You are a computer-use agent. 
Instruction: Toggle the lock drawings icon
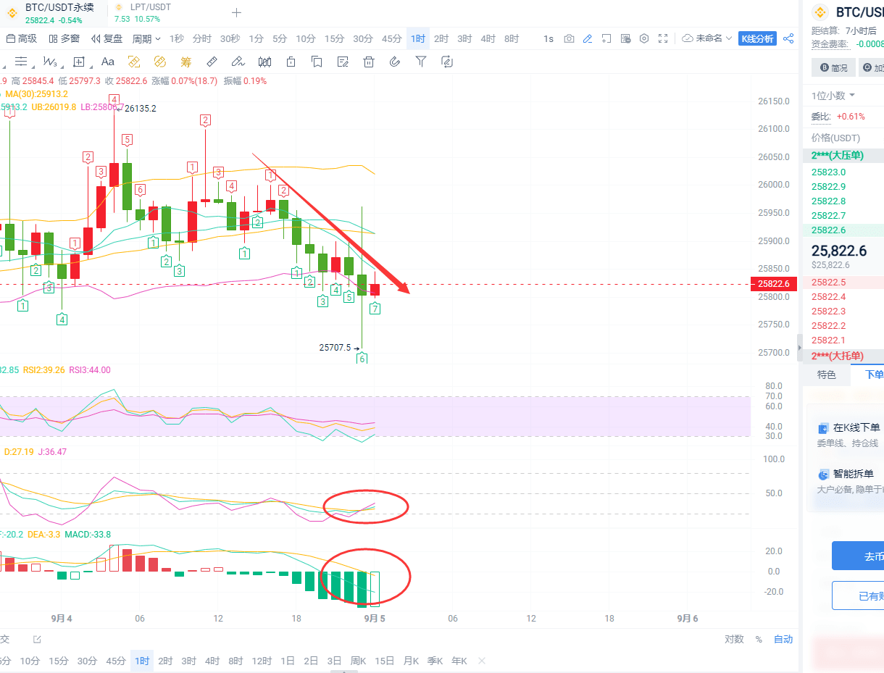(x=291, y=62)
